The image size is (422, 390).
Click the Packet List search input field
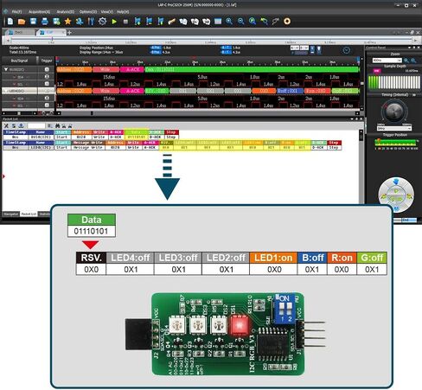click(x=36, y=125)
